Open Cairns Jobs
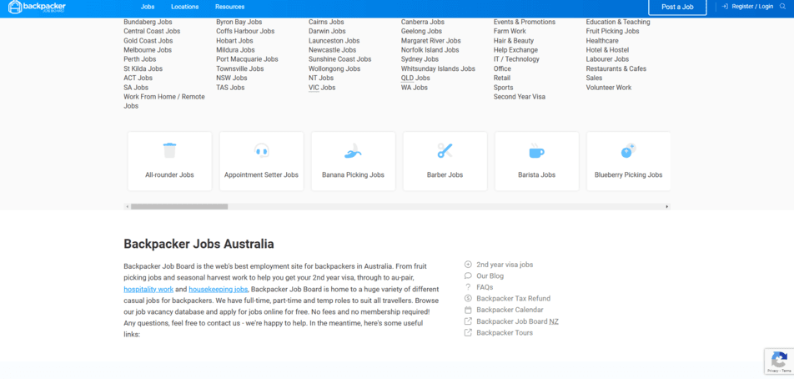Viewport: 794px width, 379px height. [x=326, y=23]
